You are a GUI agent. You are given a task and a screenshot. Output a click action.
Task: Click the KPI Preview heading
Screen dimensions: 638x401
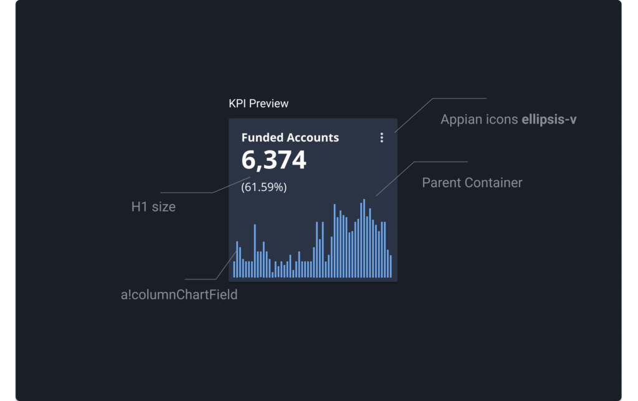tap(259, 104)
